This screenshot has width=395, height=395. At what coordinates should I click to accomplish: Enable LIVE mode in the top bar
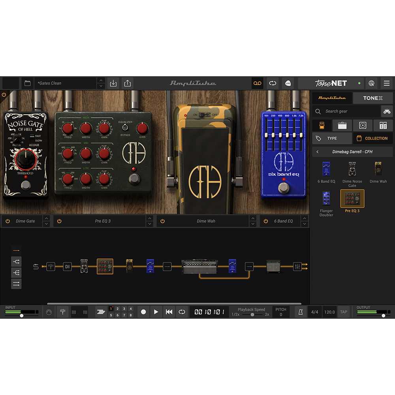tap(288, 83)
